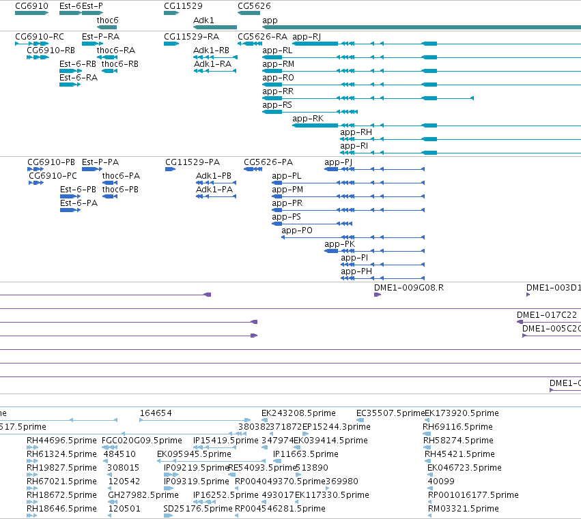
Task: Select the CG6910 gene label
Action: 31,6
